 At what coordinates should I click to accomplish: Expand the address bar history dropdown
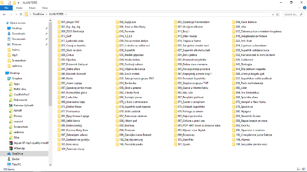point(272,14)
